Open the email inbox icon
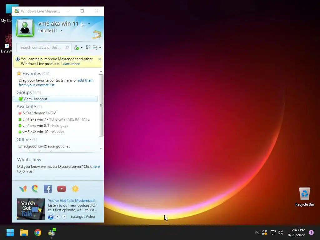The width and height of the screenshot is (320, 240). (x=97, y=34)
